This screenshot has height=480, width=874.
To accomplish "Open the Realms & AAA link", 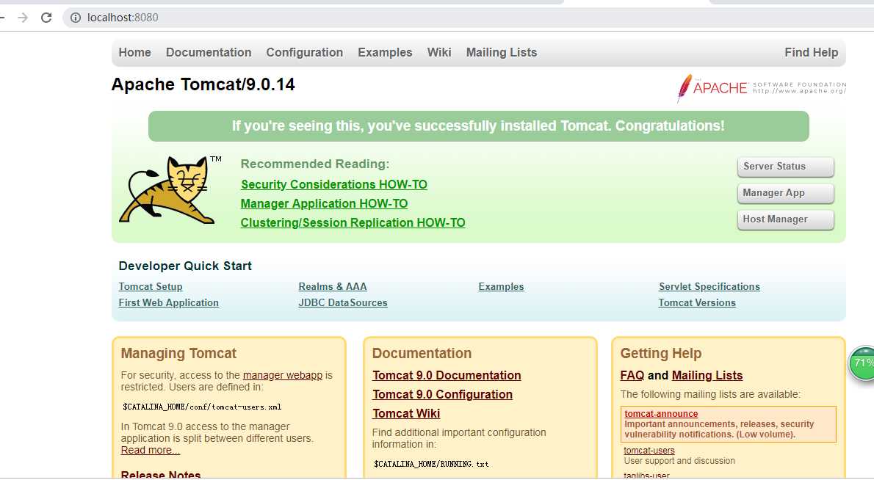I will [333, 286].
